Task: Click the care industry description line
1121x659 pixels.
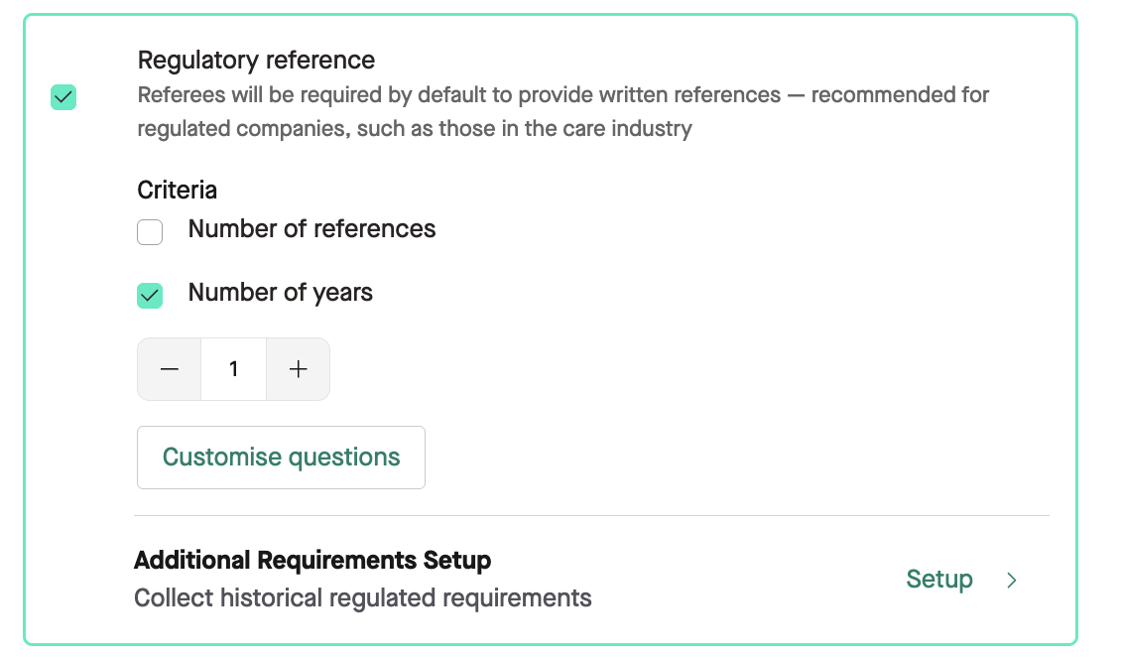Action: (x=414, y=129)
